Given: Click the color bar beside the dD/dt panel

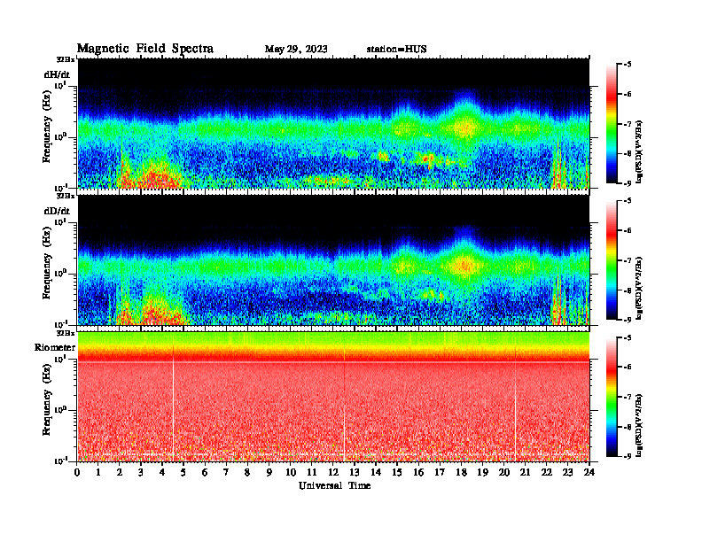Looking at the screenshot, I should coord(612,260).
